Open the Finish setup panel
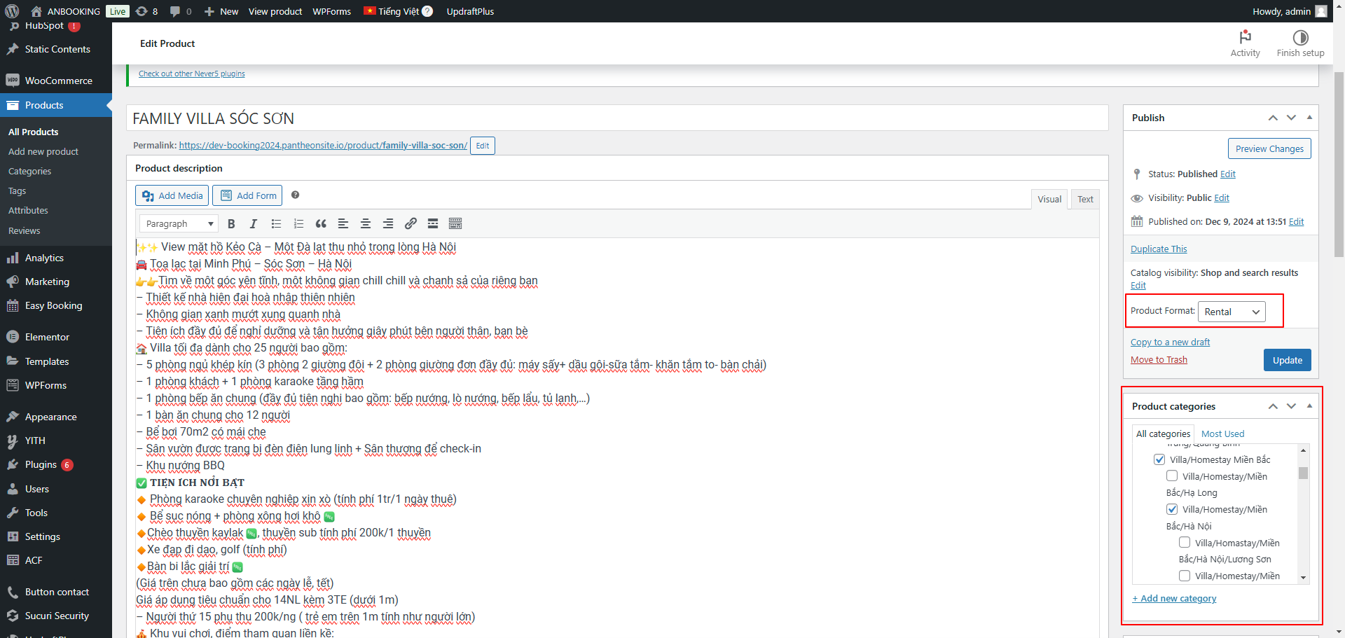 pos(1300,43)
